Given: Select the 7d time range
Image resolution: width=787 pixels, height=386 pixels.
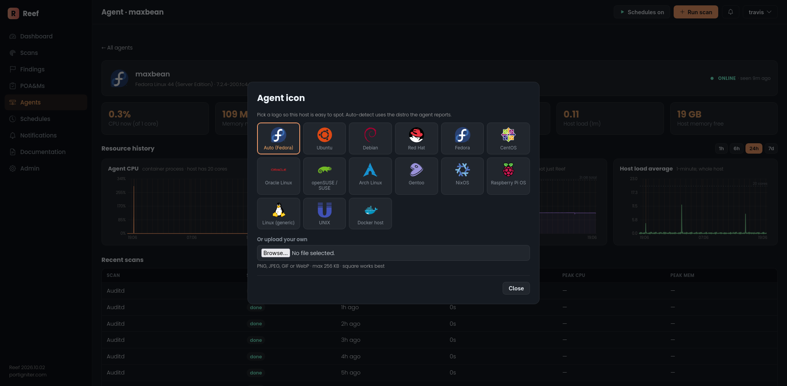Looking at the screenshot, I should 771,148.
